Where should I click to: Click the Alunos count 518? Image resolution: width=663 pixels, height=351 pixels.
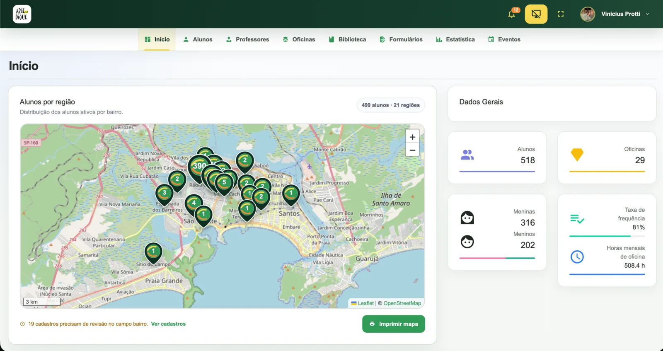[x=527, y=160]
